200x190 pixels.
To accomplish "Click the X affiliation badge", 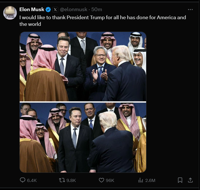I will pyautogui.click(x=55, y=9).
